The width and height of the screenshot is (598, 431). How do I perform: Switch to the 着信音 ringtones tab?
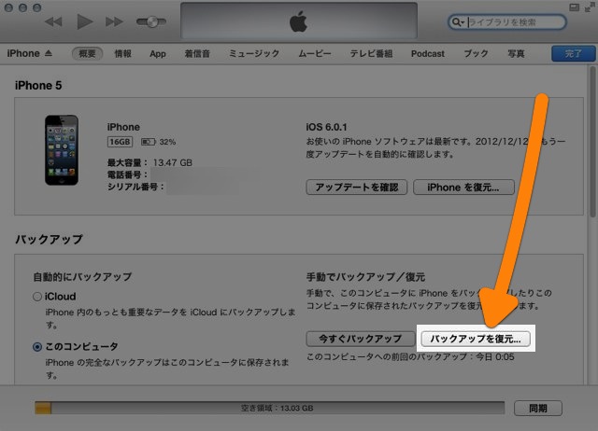[x=197, y=54]
